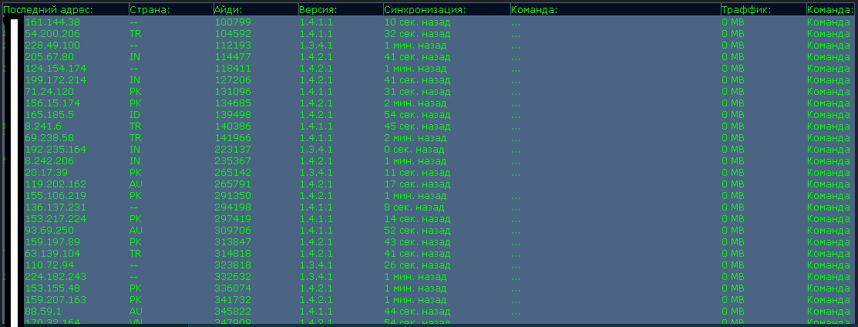The width and height of the screenshot is (858, 327).
Task: Click the '...' command cell for ID 141966
Action: click(x=516, y=138)
